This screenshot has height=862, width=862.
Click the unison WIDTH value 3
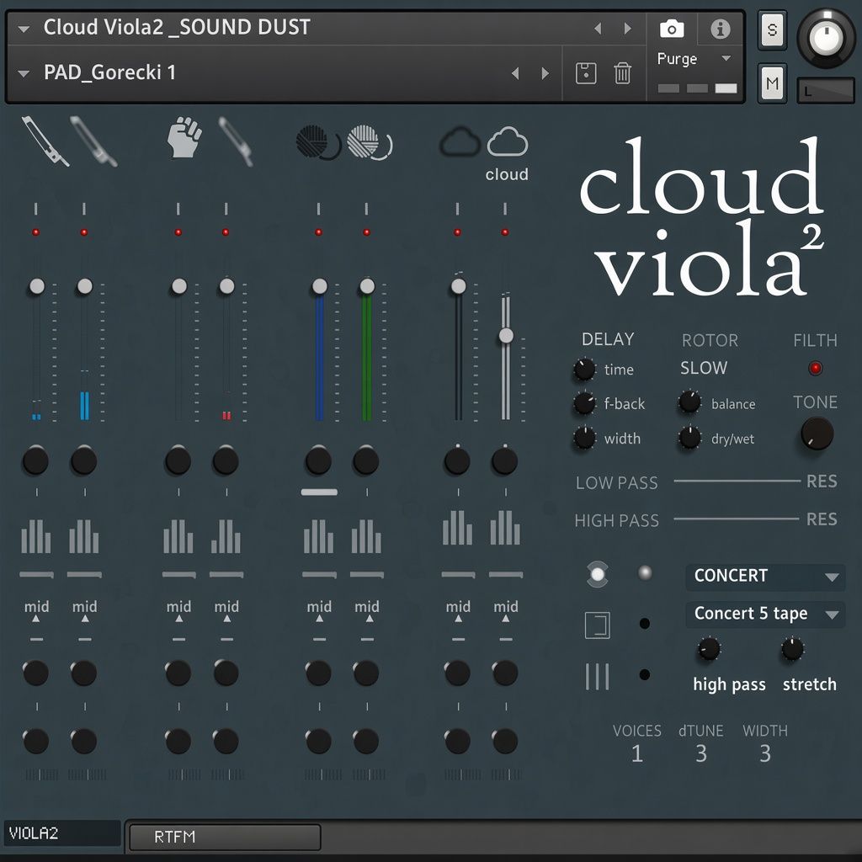pyautogui.click(x=764, y=753)
